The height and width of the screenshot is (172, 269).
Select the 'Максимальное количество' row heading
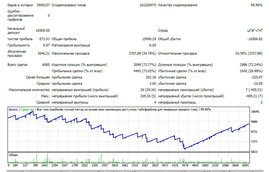point(29,90)
